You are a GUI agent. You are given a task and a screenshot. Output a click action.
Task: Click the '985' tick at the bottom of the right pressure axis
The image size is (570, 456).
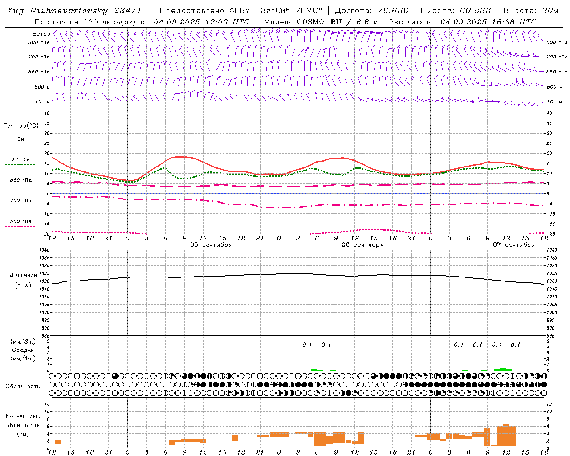pos(551,336)
